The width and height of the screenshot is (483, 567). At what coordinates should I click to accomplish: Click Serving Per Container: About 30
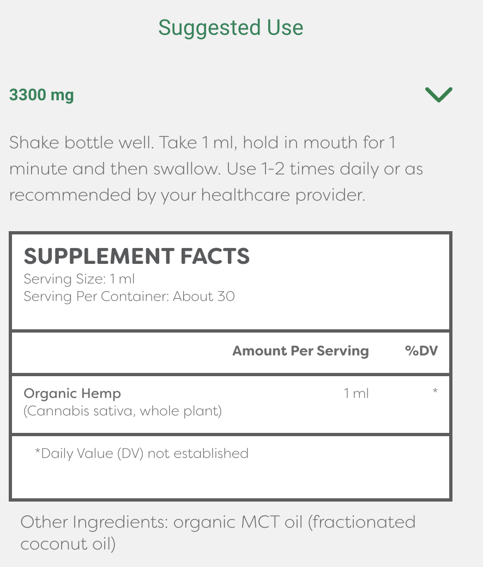click(x=129, y=297)
